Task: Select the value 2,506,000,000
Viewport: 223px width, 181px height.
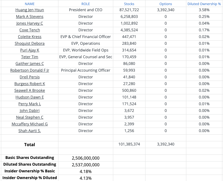Action: [85, 158]
